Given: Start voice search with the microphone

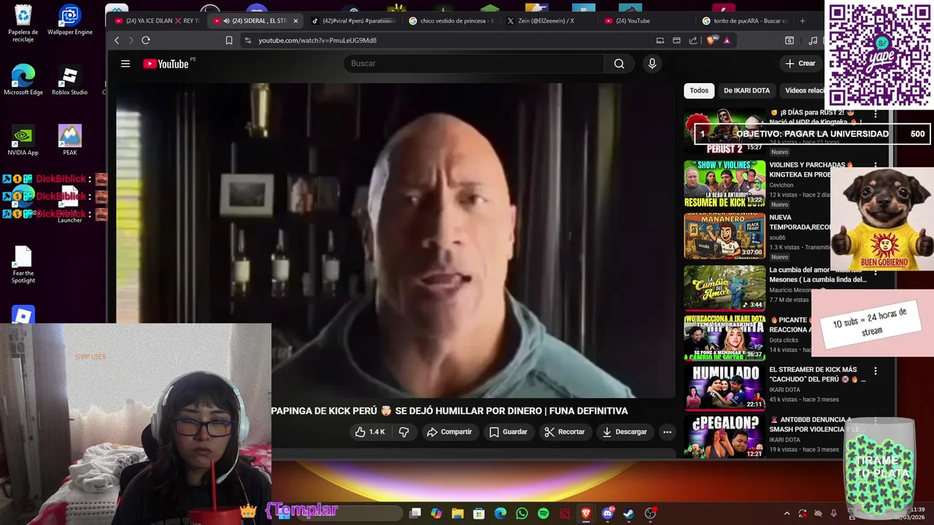Looking at the screenshot, I should pos(652,63).
